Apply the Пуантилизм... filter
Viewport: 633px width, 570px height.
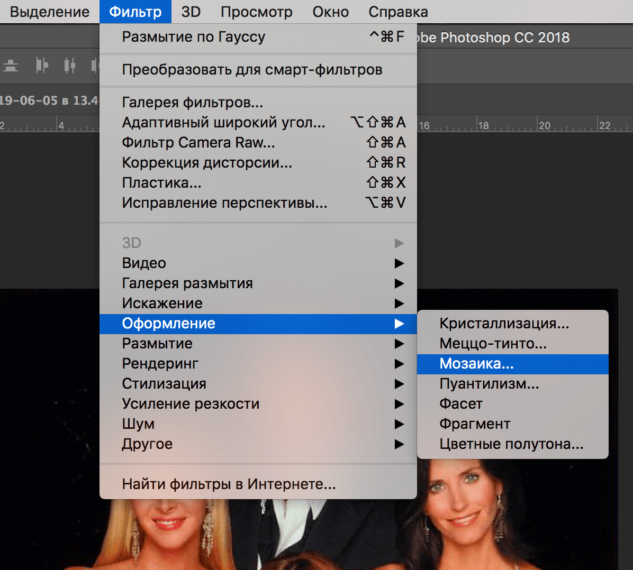(489, 384)
